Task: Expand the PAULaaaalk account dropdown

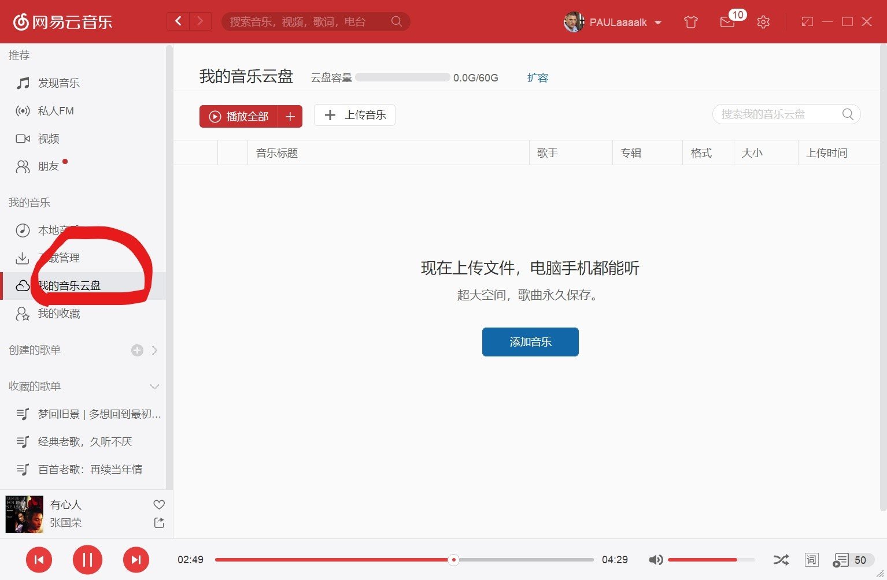Action: coord(657,23)
